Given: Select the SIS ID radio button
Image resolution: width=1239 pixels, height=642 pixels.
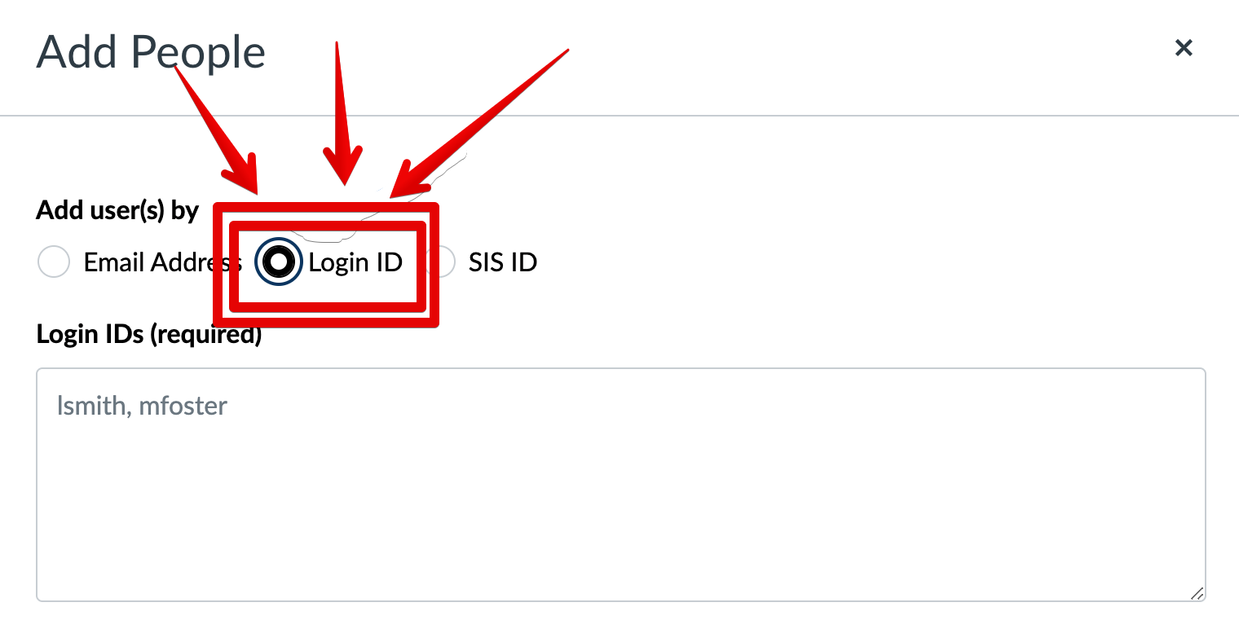Looking at the screenshot, I should click(440, 262).
